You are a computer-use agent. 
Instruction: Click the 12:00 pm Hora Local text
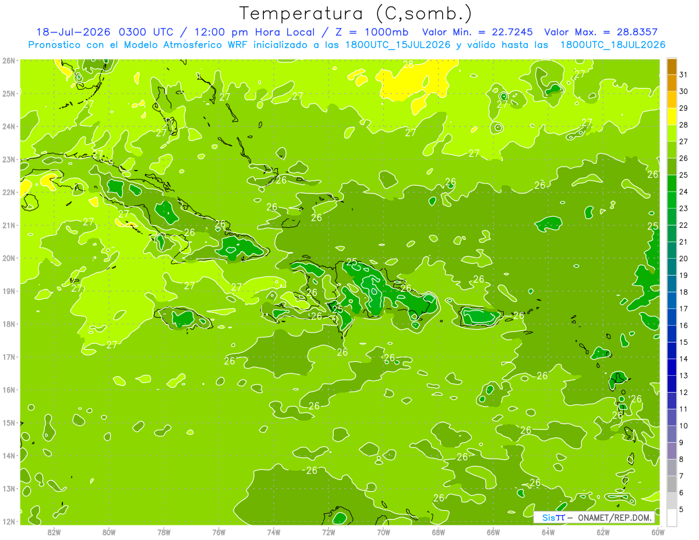[x=253, y=32]
